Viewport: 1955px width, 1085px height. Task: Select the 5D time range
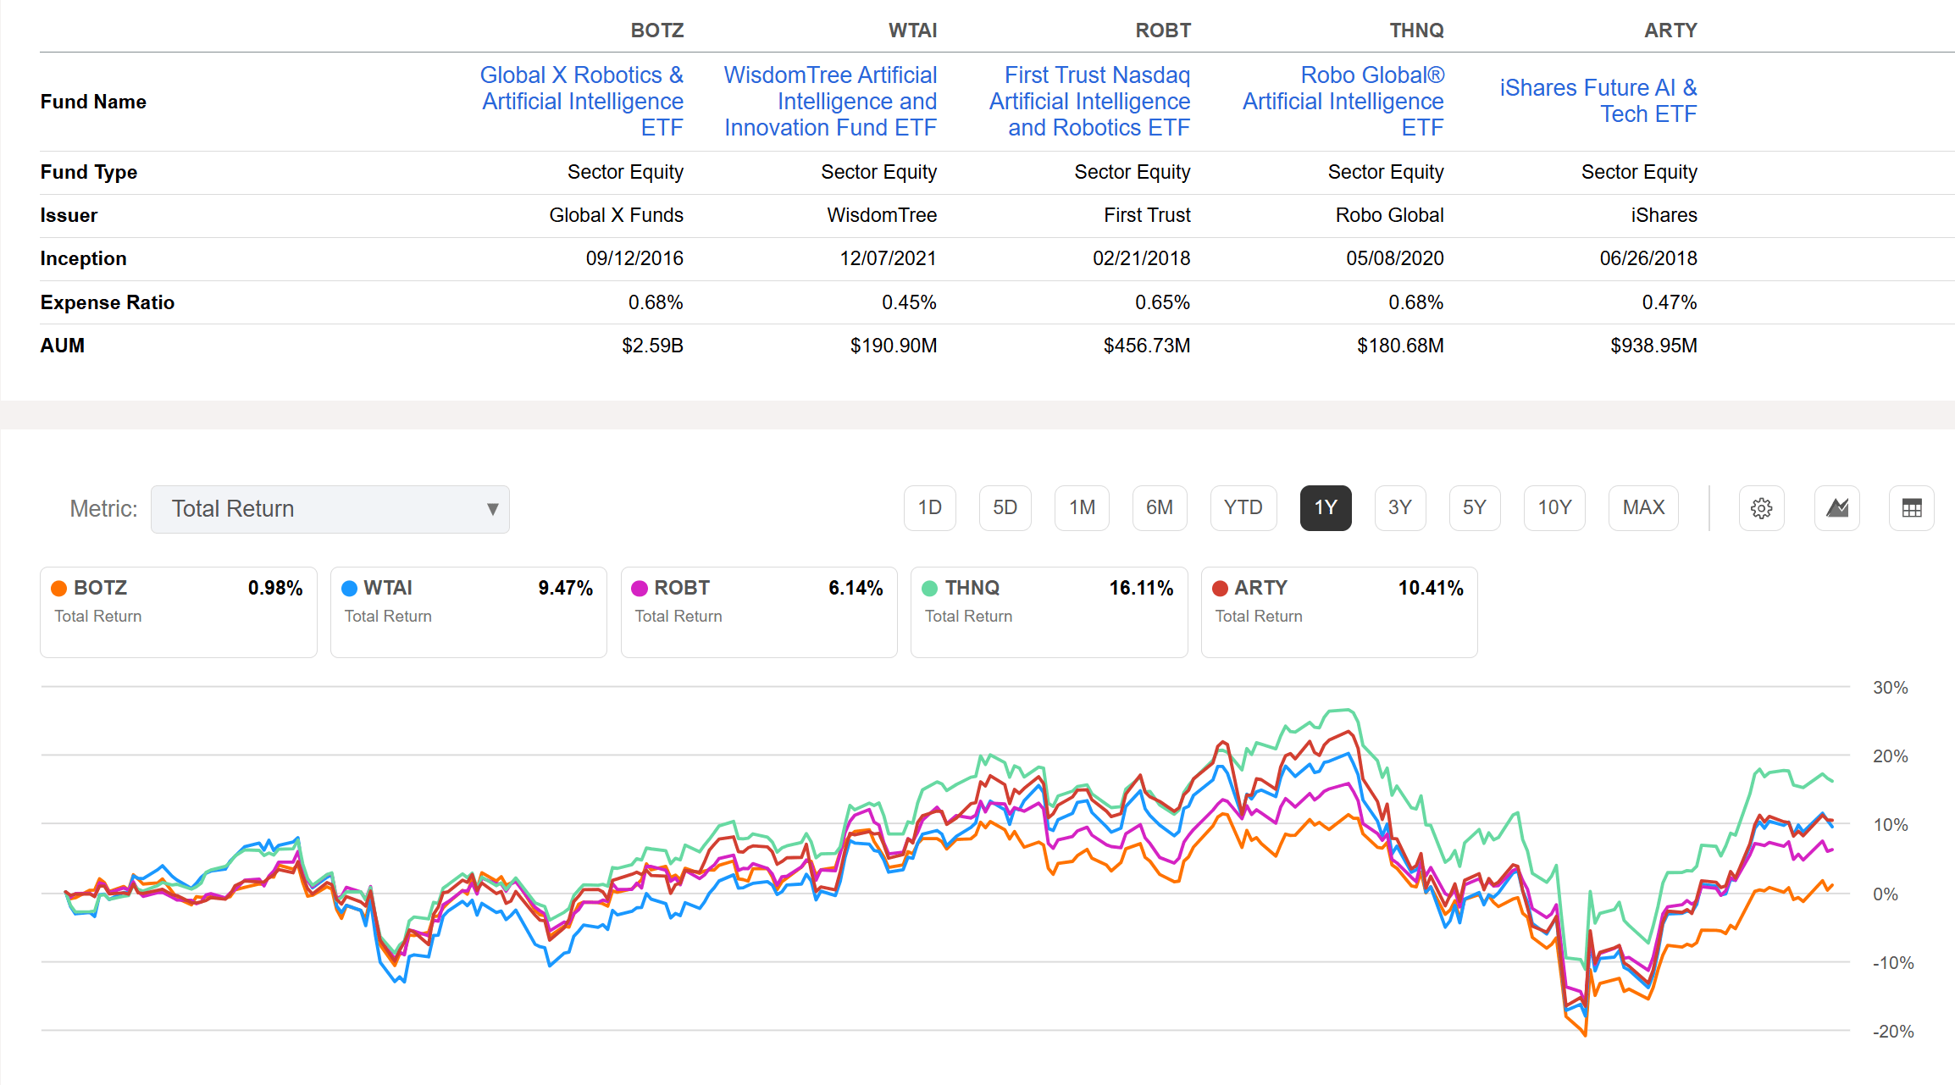[1005, 507]
